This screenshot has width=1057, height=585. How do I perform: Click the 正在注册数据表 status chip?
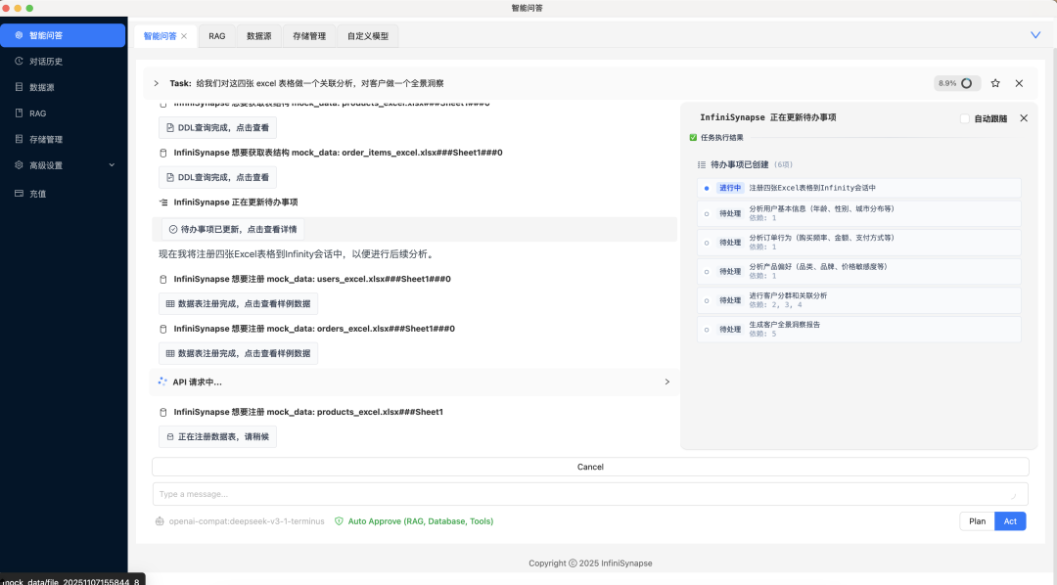(217, 436)
